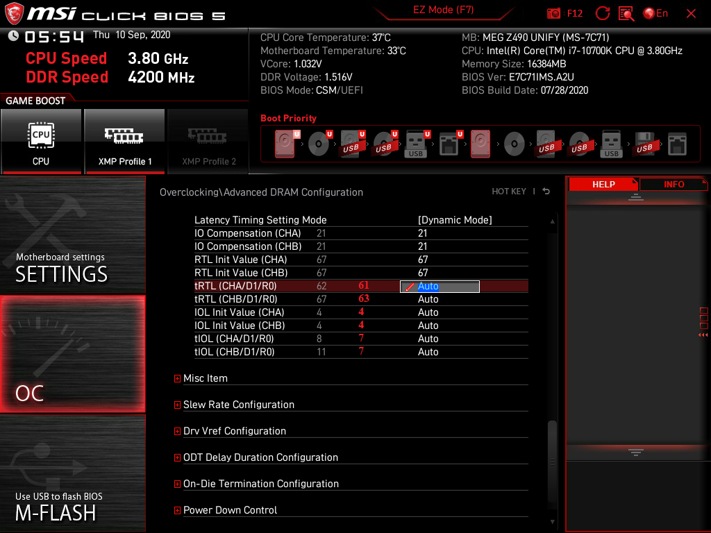This screenshot has height=533, width=711.
Task: Toggle the CPU Game Boost button
Action: pos(41,142)
